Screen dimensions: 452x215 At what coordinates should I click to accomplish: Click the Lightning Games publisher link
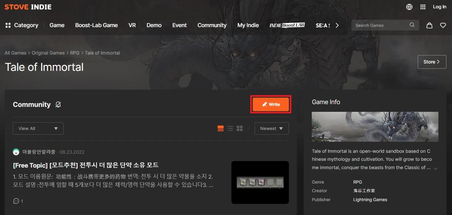370,200
